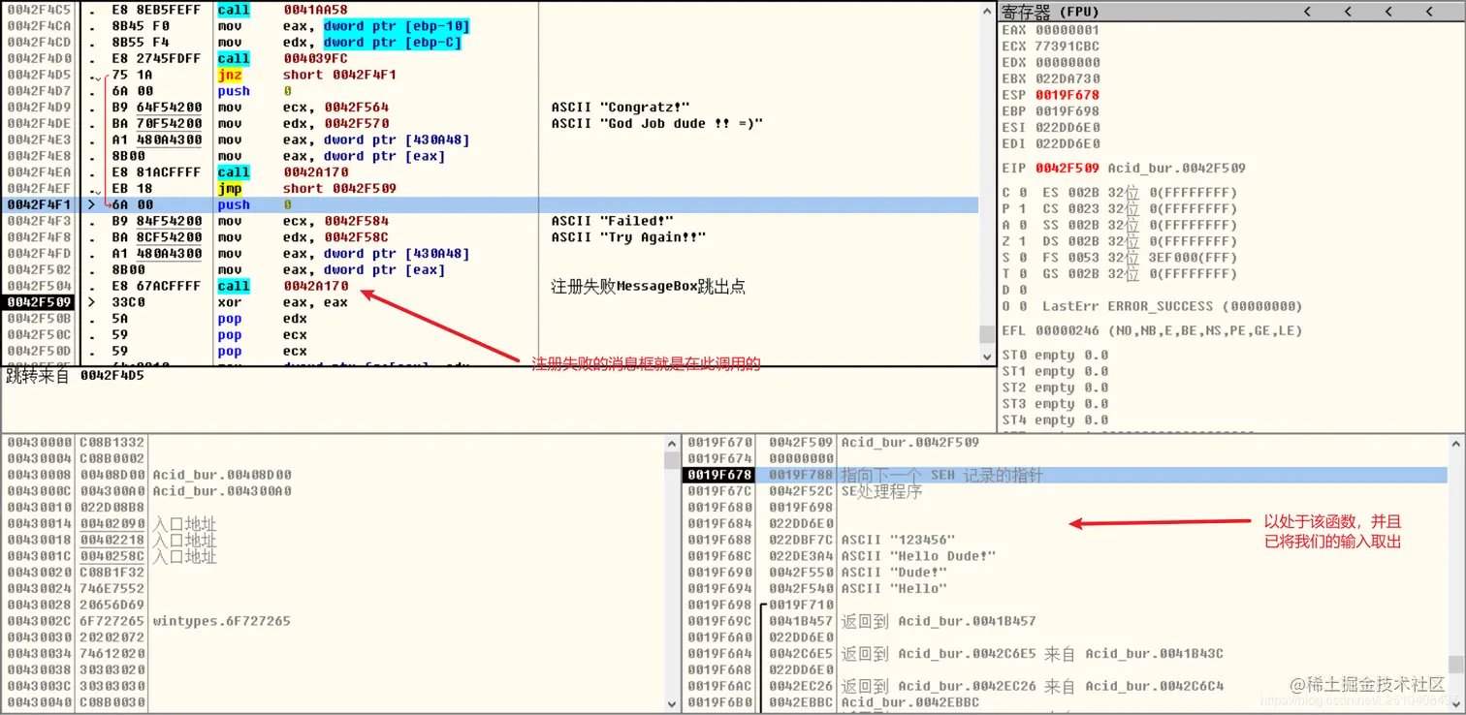The width and height of the screenshot is (1466, 715).
Task: Select stack row SE处理程序 at 0019F67C
Action: (1067, 491)
